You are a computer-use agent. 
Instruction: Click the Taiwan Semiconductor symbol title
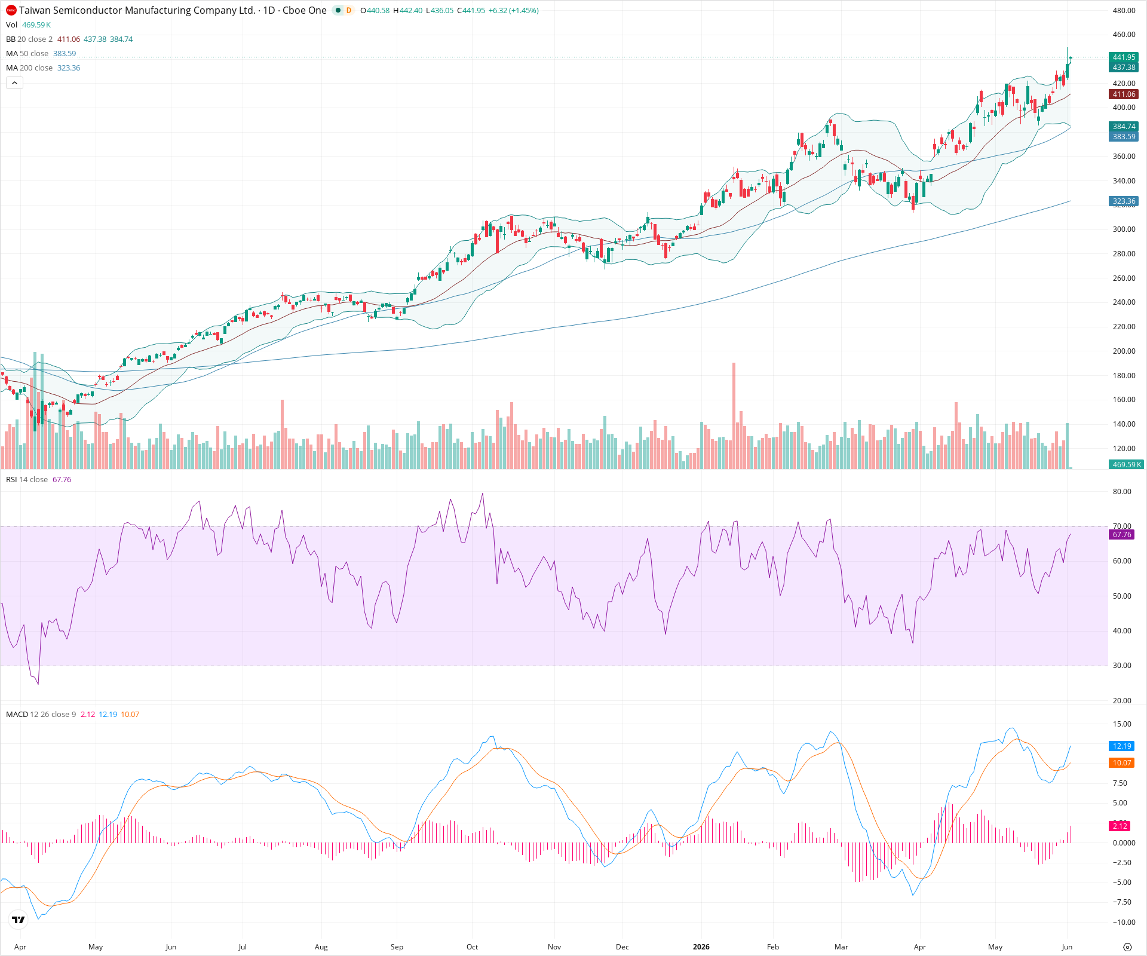pyautogui.click(x=173, y=10)
